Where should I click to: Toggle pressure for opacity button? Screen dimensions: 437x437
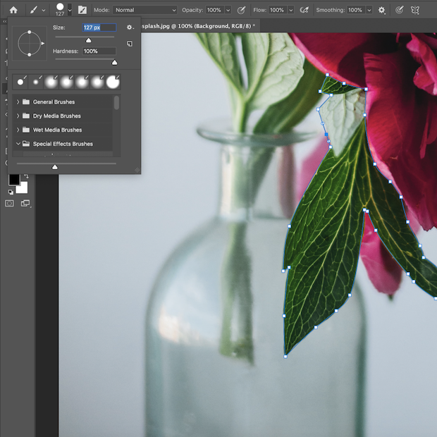241,11
